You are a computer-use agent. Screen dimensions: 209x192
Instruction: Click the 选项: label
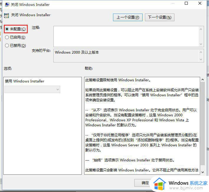[8, 68]
